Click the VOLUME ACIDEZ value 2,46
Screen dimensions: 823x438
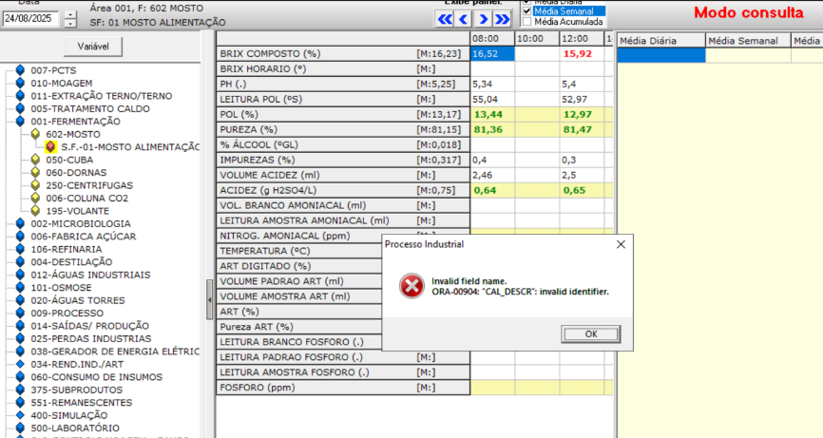(x=492, y=175)
